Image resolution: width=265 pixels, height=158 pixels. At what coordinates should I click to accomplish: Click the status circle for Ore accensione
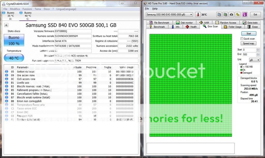click(x=6, y=75)
